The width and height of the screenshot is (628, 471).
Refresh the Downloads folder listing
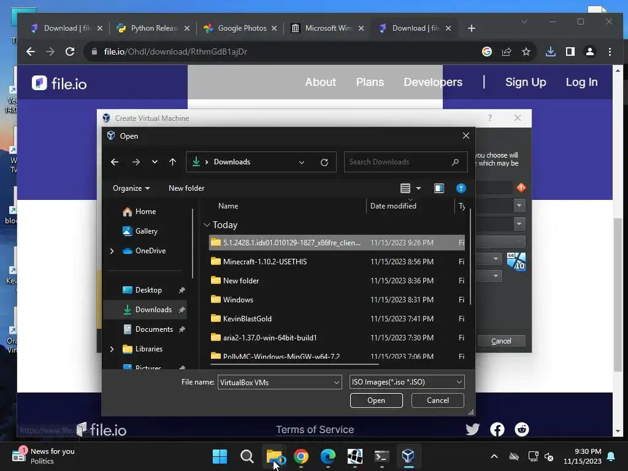tap(324, 162)
